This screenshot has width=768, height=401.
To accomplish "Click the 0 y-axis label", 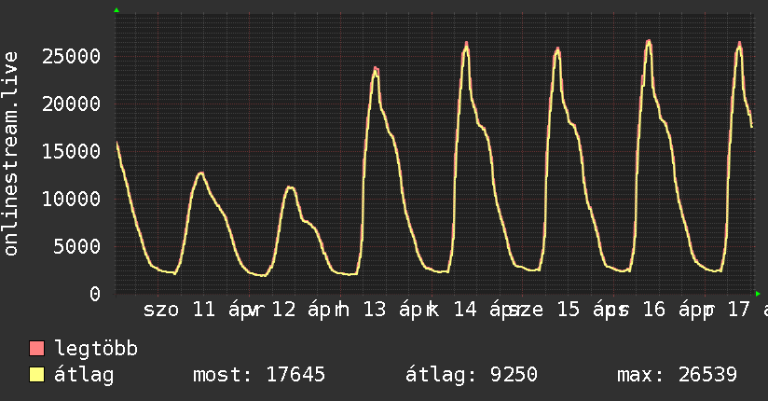I will (x=94, y=294).
